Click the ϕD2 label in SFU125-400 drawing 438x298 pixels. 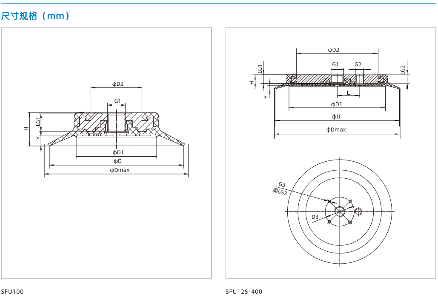click(x=334, y=50)
